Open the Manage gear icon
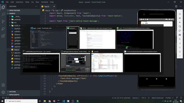 tap(3, 92)
